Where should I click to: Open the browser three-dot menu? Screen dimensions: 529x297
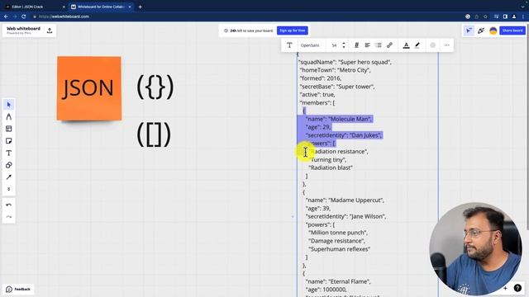click(523, 16)
